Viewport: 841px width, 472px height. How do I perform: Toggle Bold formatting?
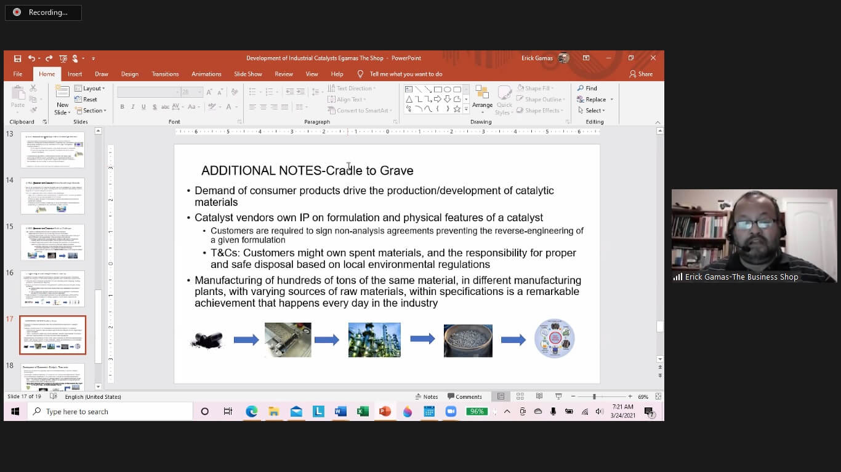[x=122, y=107]
